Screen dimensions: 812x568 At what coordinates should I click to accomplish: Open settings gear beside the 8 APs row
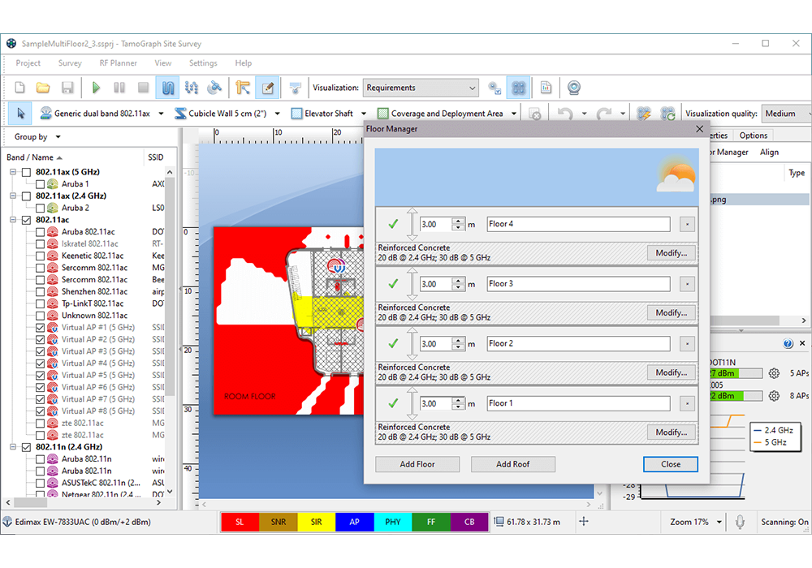pyautogui.click(x=774, y=396)
